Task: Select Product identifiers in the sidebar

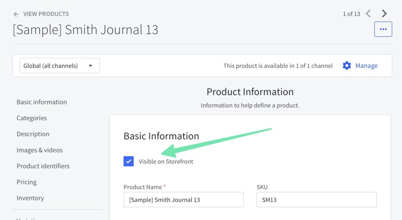Action: pyautogui.click(x=43, y=166)
